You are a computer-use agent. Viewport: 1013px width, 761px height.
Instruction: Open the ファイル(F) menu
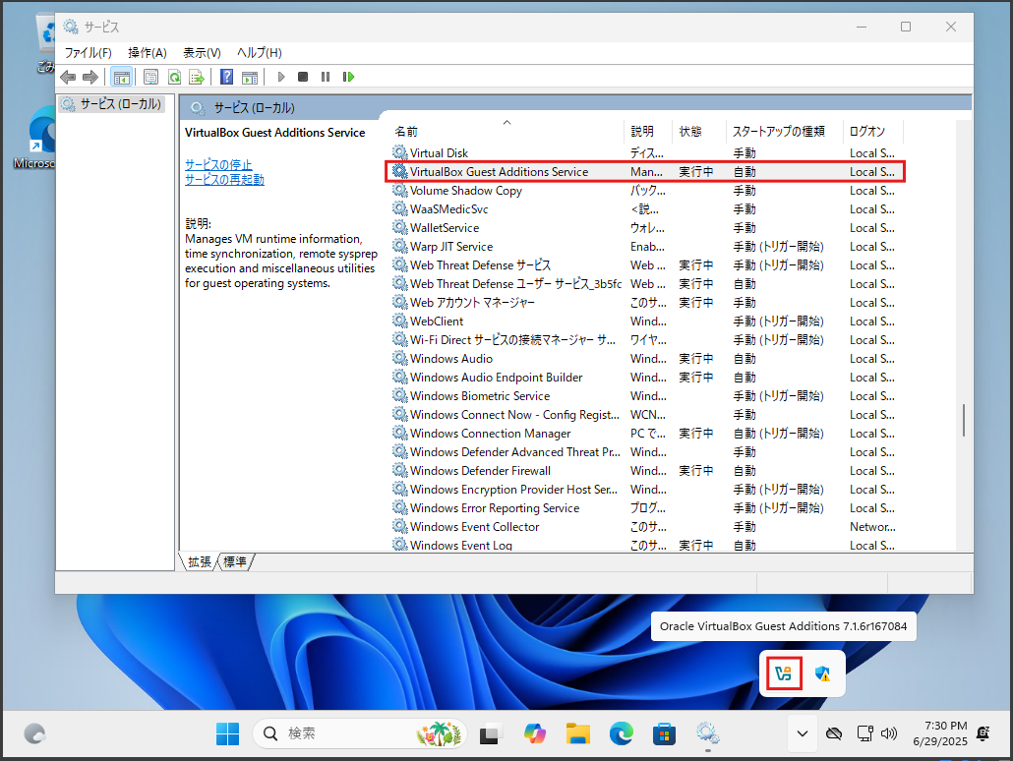click(x=88, y=53)
